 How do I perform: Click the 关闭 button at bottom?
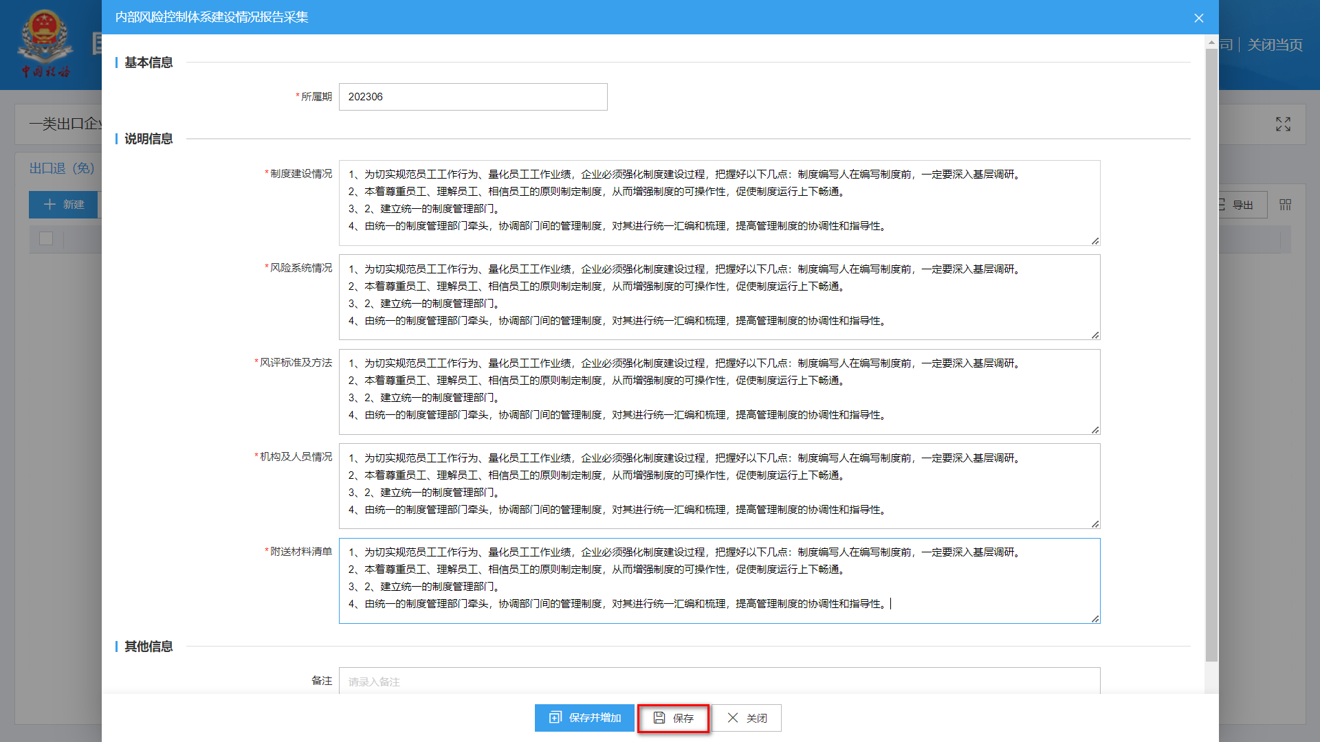coord(747,718)
